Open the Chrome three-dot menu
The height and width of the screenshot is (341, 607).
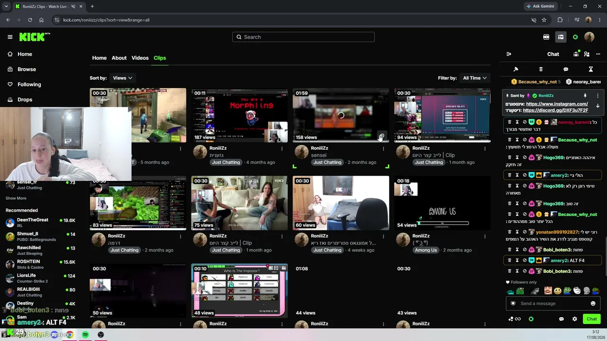(x=600, y=20)
